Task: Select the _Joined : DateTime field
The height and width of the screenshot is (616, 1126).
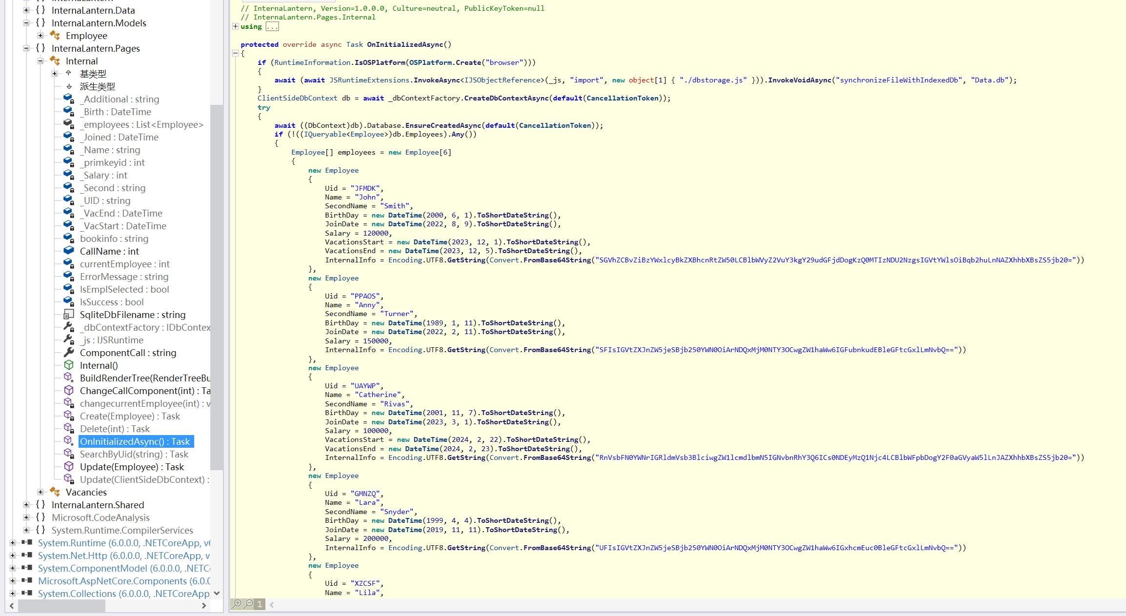Action: [x=119, y=137]
